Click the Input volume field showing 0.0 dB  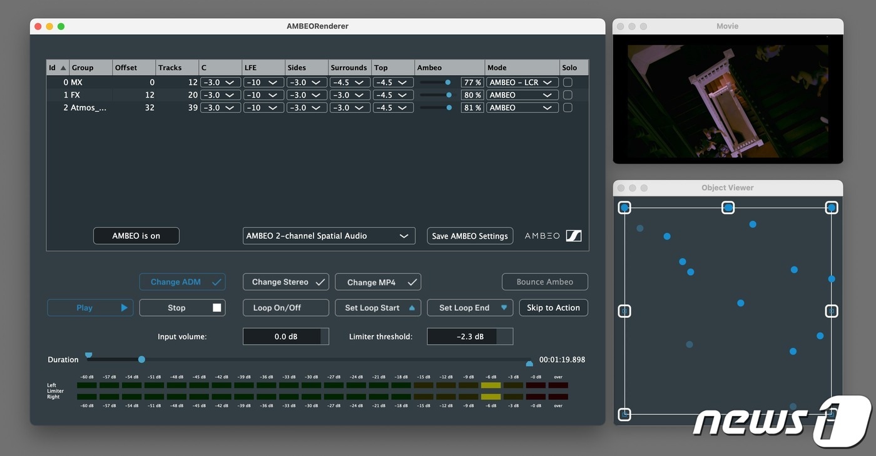click(286, 337)
